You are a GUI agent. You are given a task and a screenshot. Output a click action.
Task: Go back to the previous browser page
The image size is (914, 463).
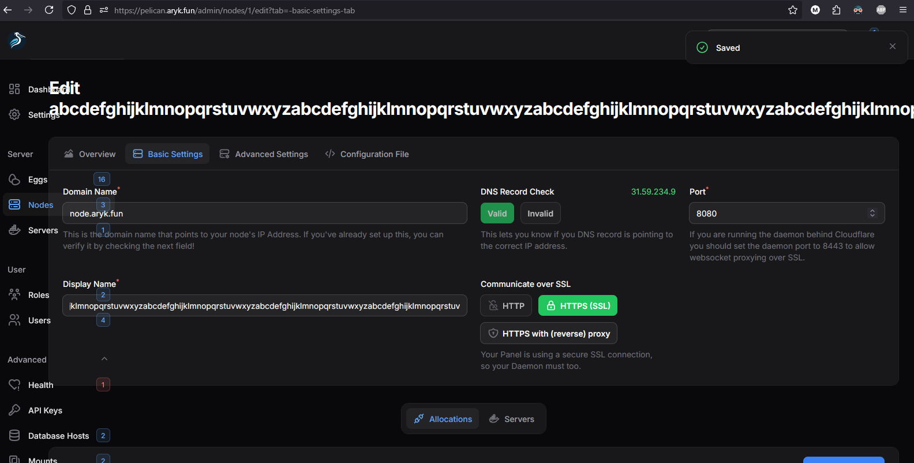click(x=8, y=10)
